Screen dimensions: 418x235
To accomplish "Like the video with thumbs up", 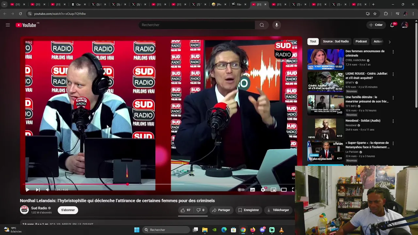I will pyautogui.click(x=185, y=210).
